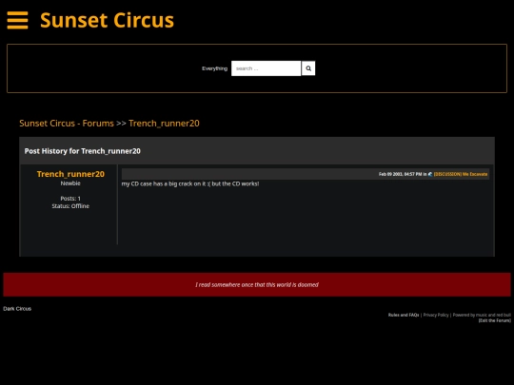Click the 'world is doomed' quote banner
Image resolution: width=514 pixels, height=385 pixels.
(257, 284)
